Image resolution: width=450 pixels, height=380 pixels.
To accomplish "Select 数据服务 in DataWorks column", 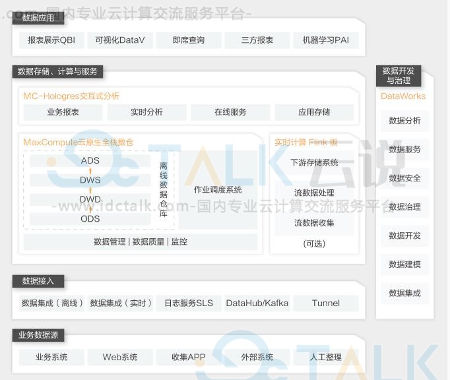I will pos(404,149).
